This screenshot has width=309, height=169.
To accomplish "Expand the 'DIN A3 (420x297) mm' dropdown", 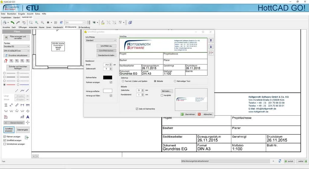I will point(17,51).
